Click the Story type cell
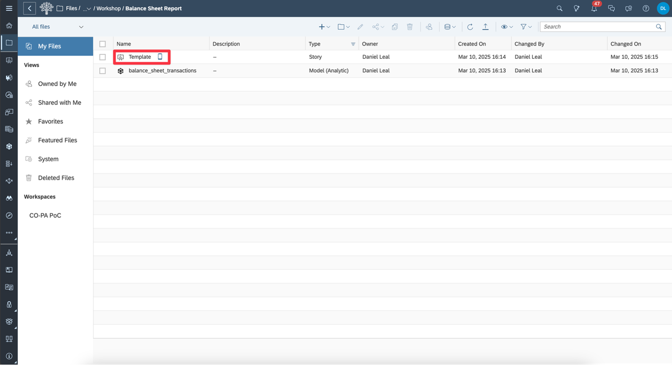This screenshot has height=367, width=672. 315,57
